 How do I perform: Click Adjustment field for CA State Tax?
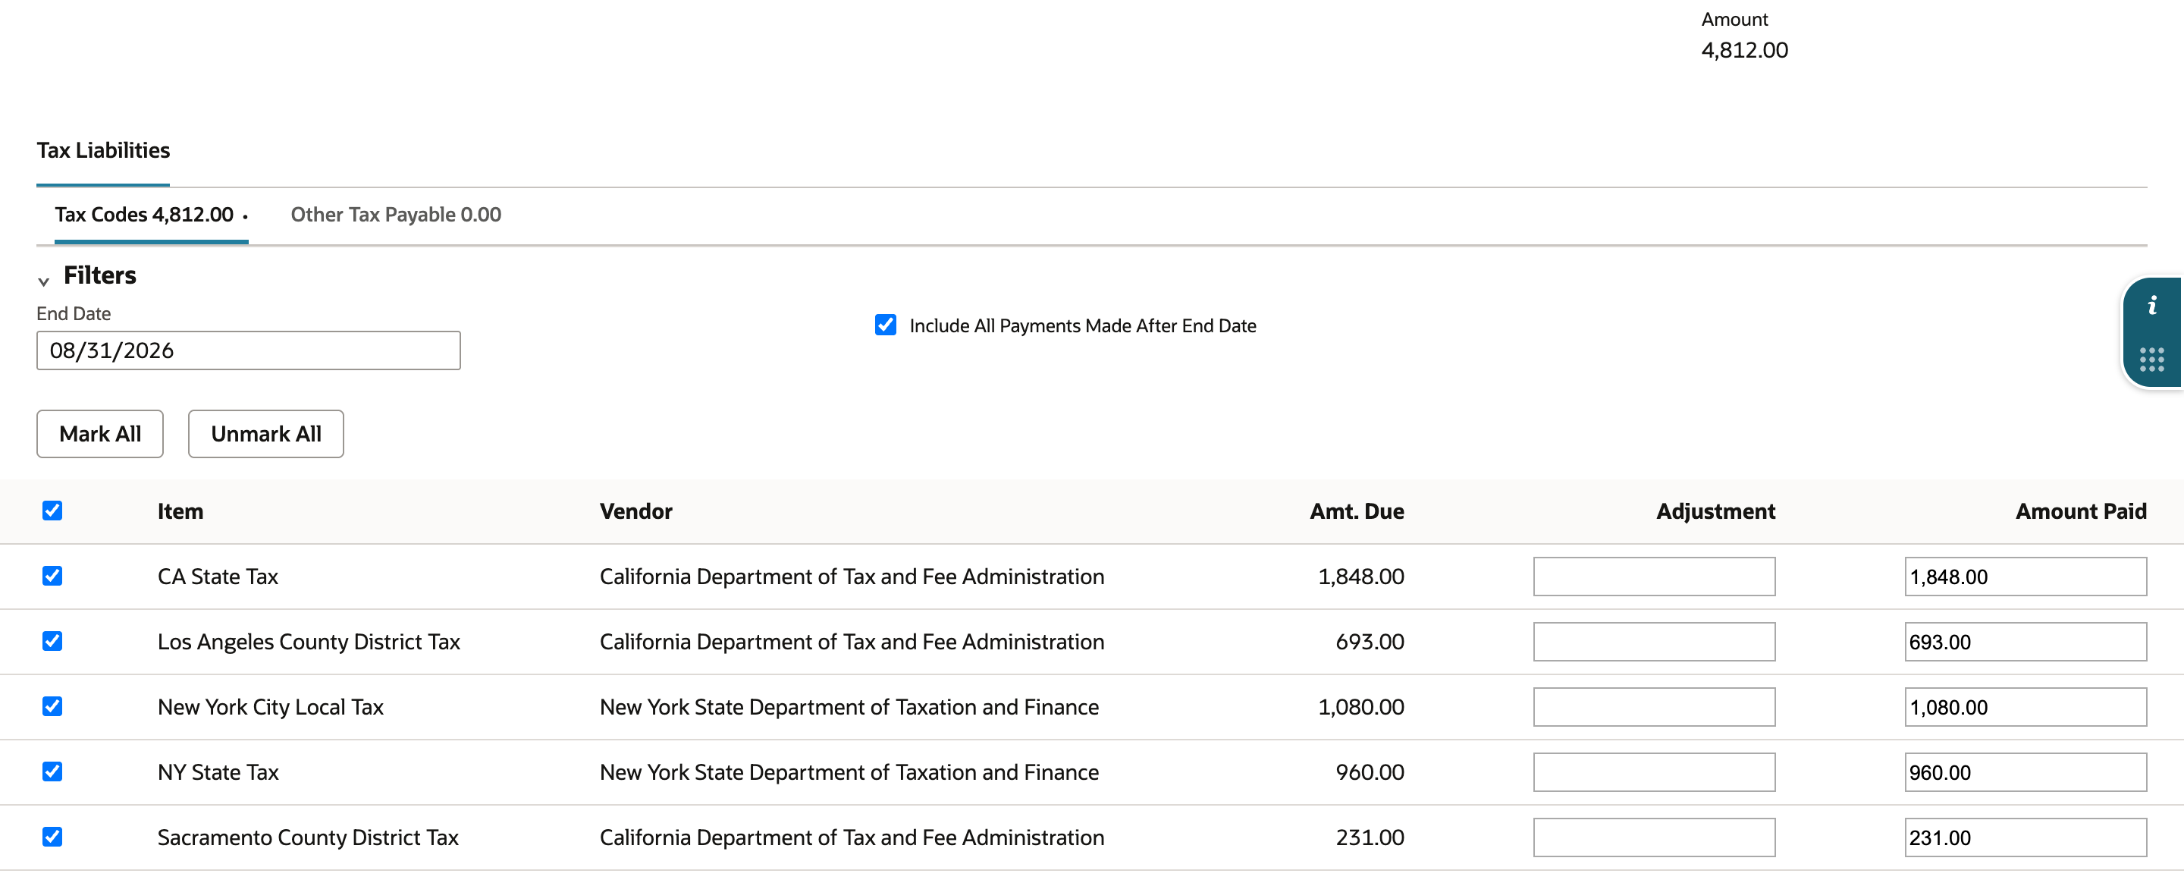coord(1653,576)
